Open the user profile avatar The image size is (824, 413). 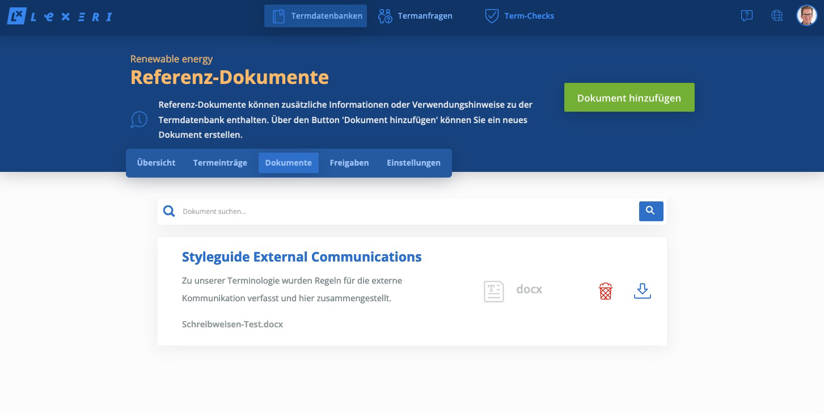click(806, 16)
